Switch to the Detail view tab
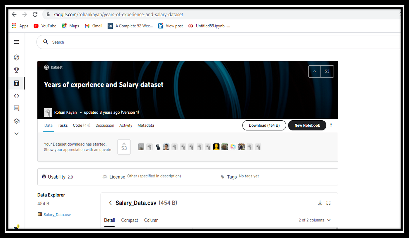This screenshot has height=238, width=409. click(x=110, y=220)
